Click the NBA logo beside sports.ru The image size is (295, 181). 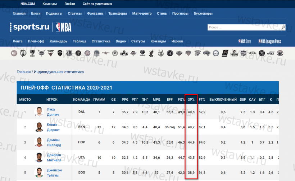(x=64, y=27)
